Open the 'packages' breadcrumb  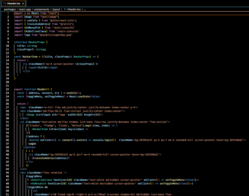click(x=10, y=9)
